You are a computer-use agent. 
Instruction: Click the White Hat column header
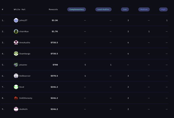20,9
